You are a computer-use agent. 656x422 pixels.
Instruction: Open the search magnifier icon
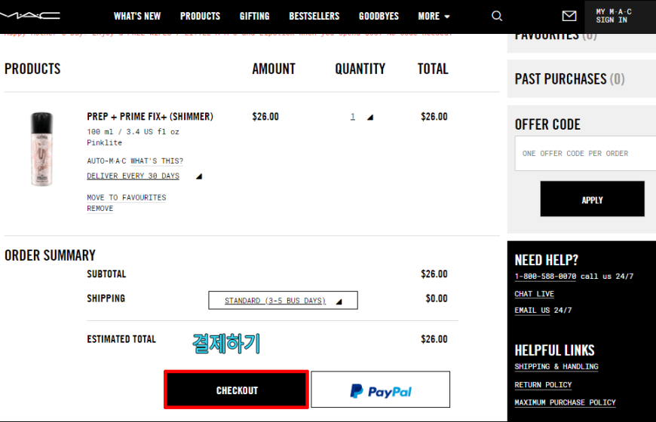[x=497, y=16]
